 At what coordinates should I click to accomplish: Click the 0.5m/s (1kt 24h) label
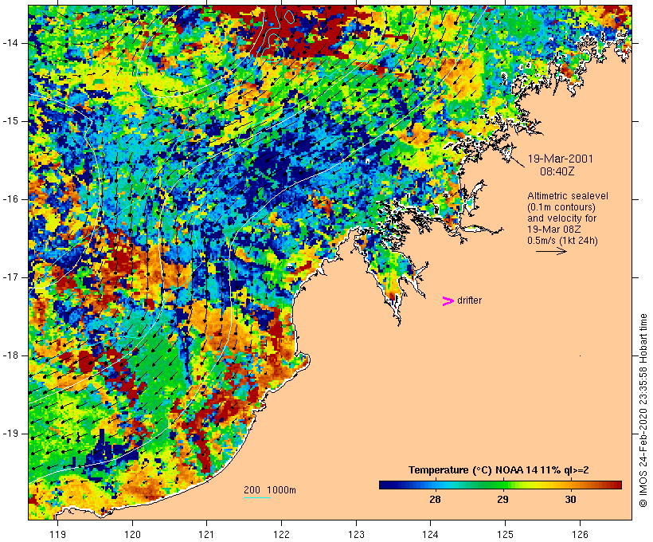(x=562, y=241)
